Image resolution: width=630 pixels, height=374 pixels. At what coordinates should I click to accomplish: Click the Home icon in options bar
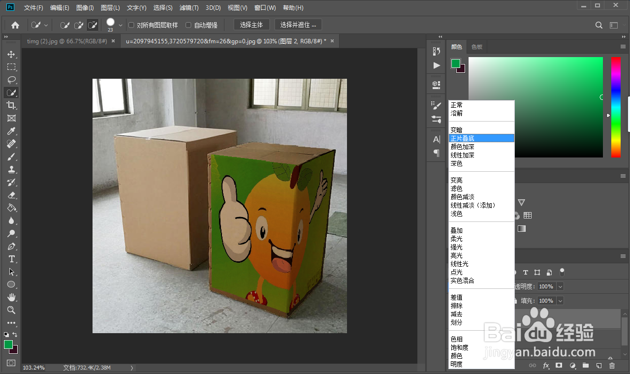click(x=15, y=25)
